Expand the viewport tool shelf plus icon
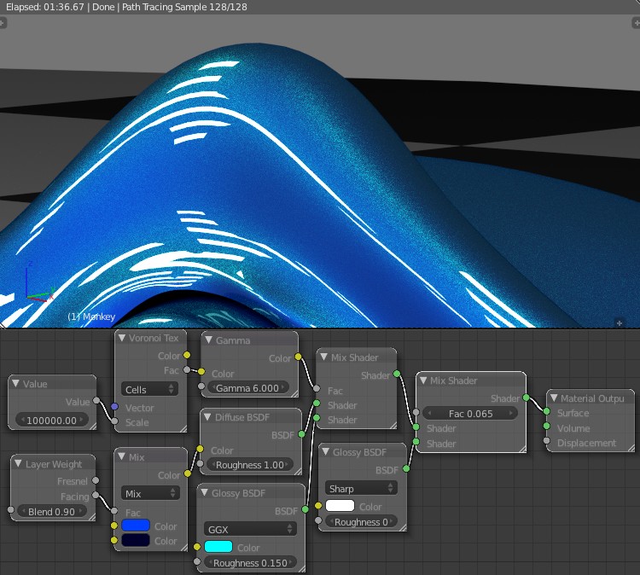Image resolution: width=640 pixels, height=575 pixels. click(x=3, y=23)
